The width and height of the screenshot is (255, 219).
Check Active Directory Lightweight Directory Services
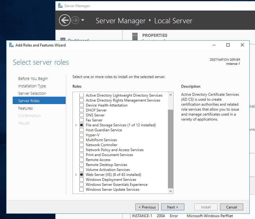(x=81, y=95)
